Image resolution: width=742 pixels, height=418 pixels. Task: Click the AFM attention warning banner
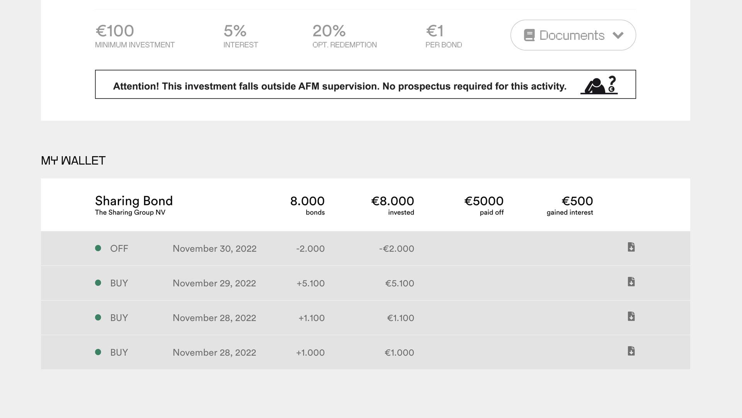point(365,84)
